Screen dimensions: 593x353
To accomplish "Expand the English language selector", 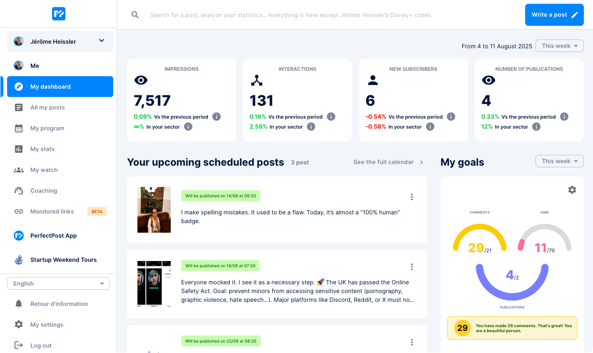I will 58,283.
